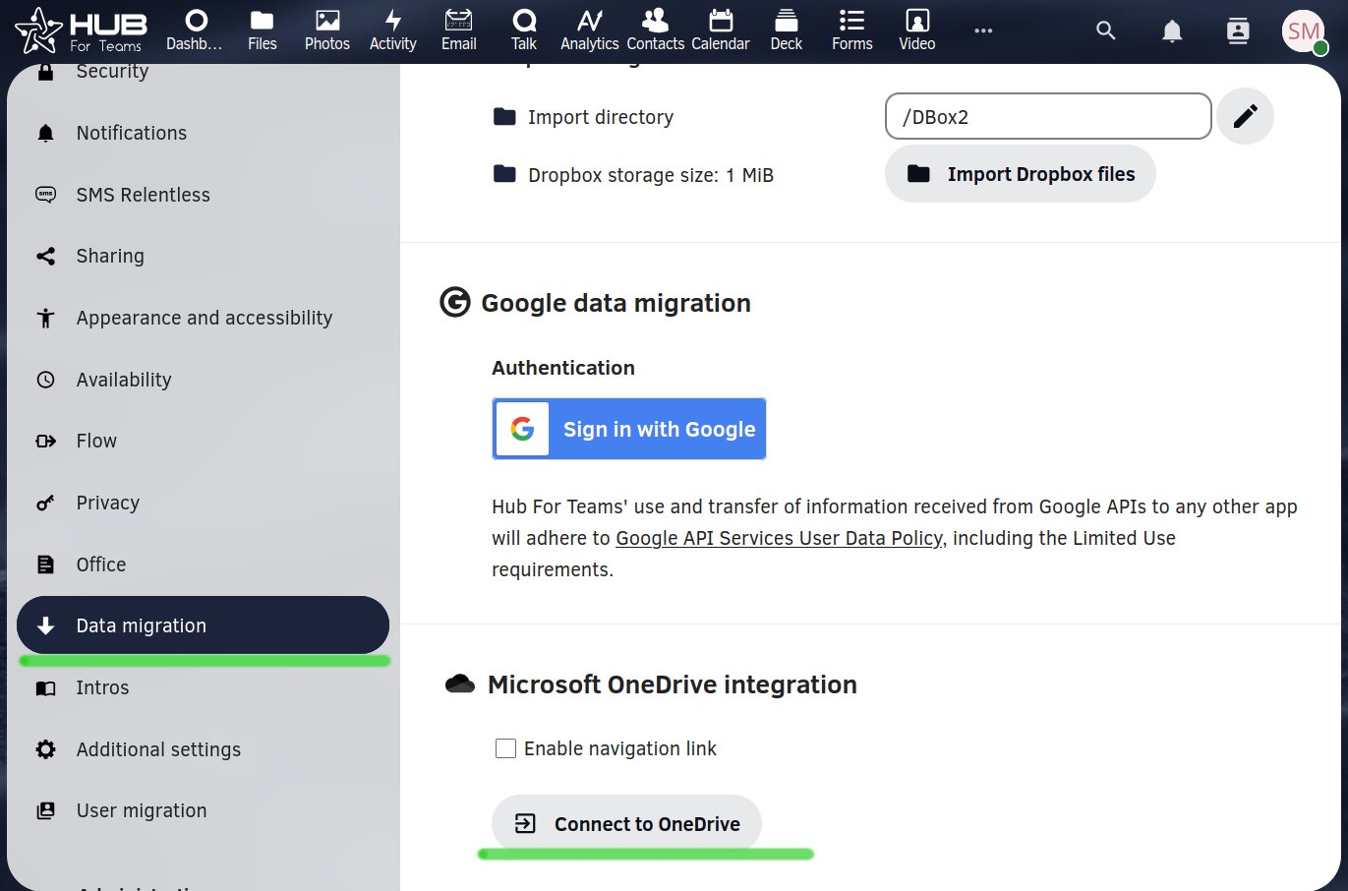Open Analytics from top bar
The image size is (1348, 891).
(589, 30)
